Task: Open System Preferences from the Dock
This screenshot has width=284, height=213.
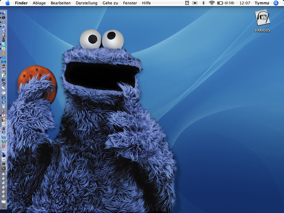Action: (3, 159)
